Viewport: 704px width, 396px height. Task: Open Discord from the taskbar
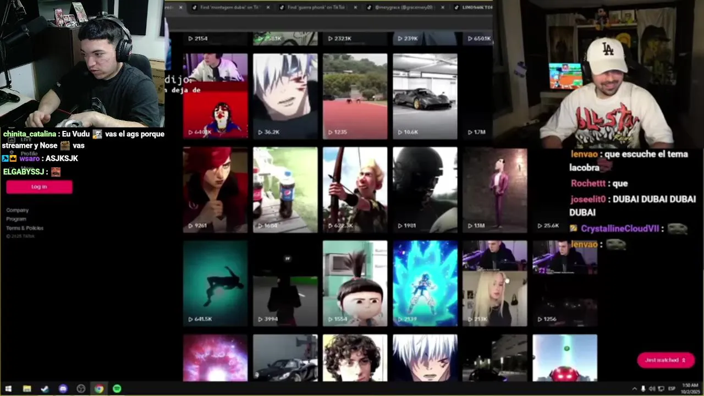click(x=63, y=389)
